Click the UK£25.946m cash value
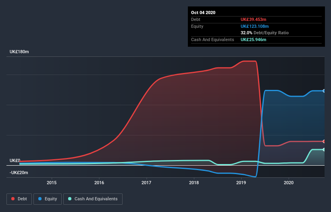The height and width of the screenshot is (212, 331). pos(253,39)
